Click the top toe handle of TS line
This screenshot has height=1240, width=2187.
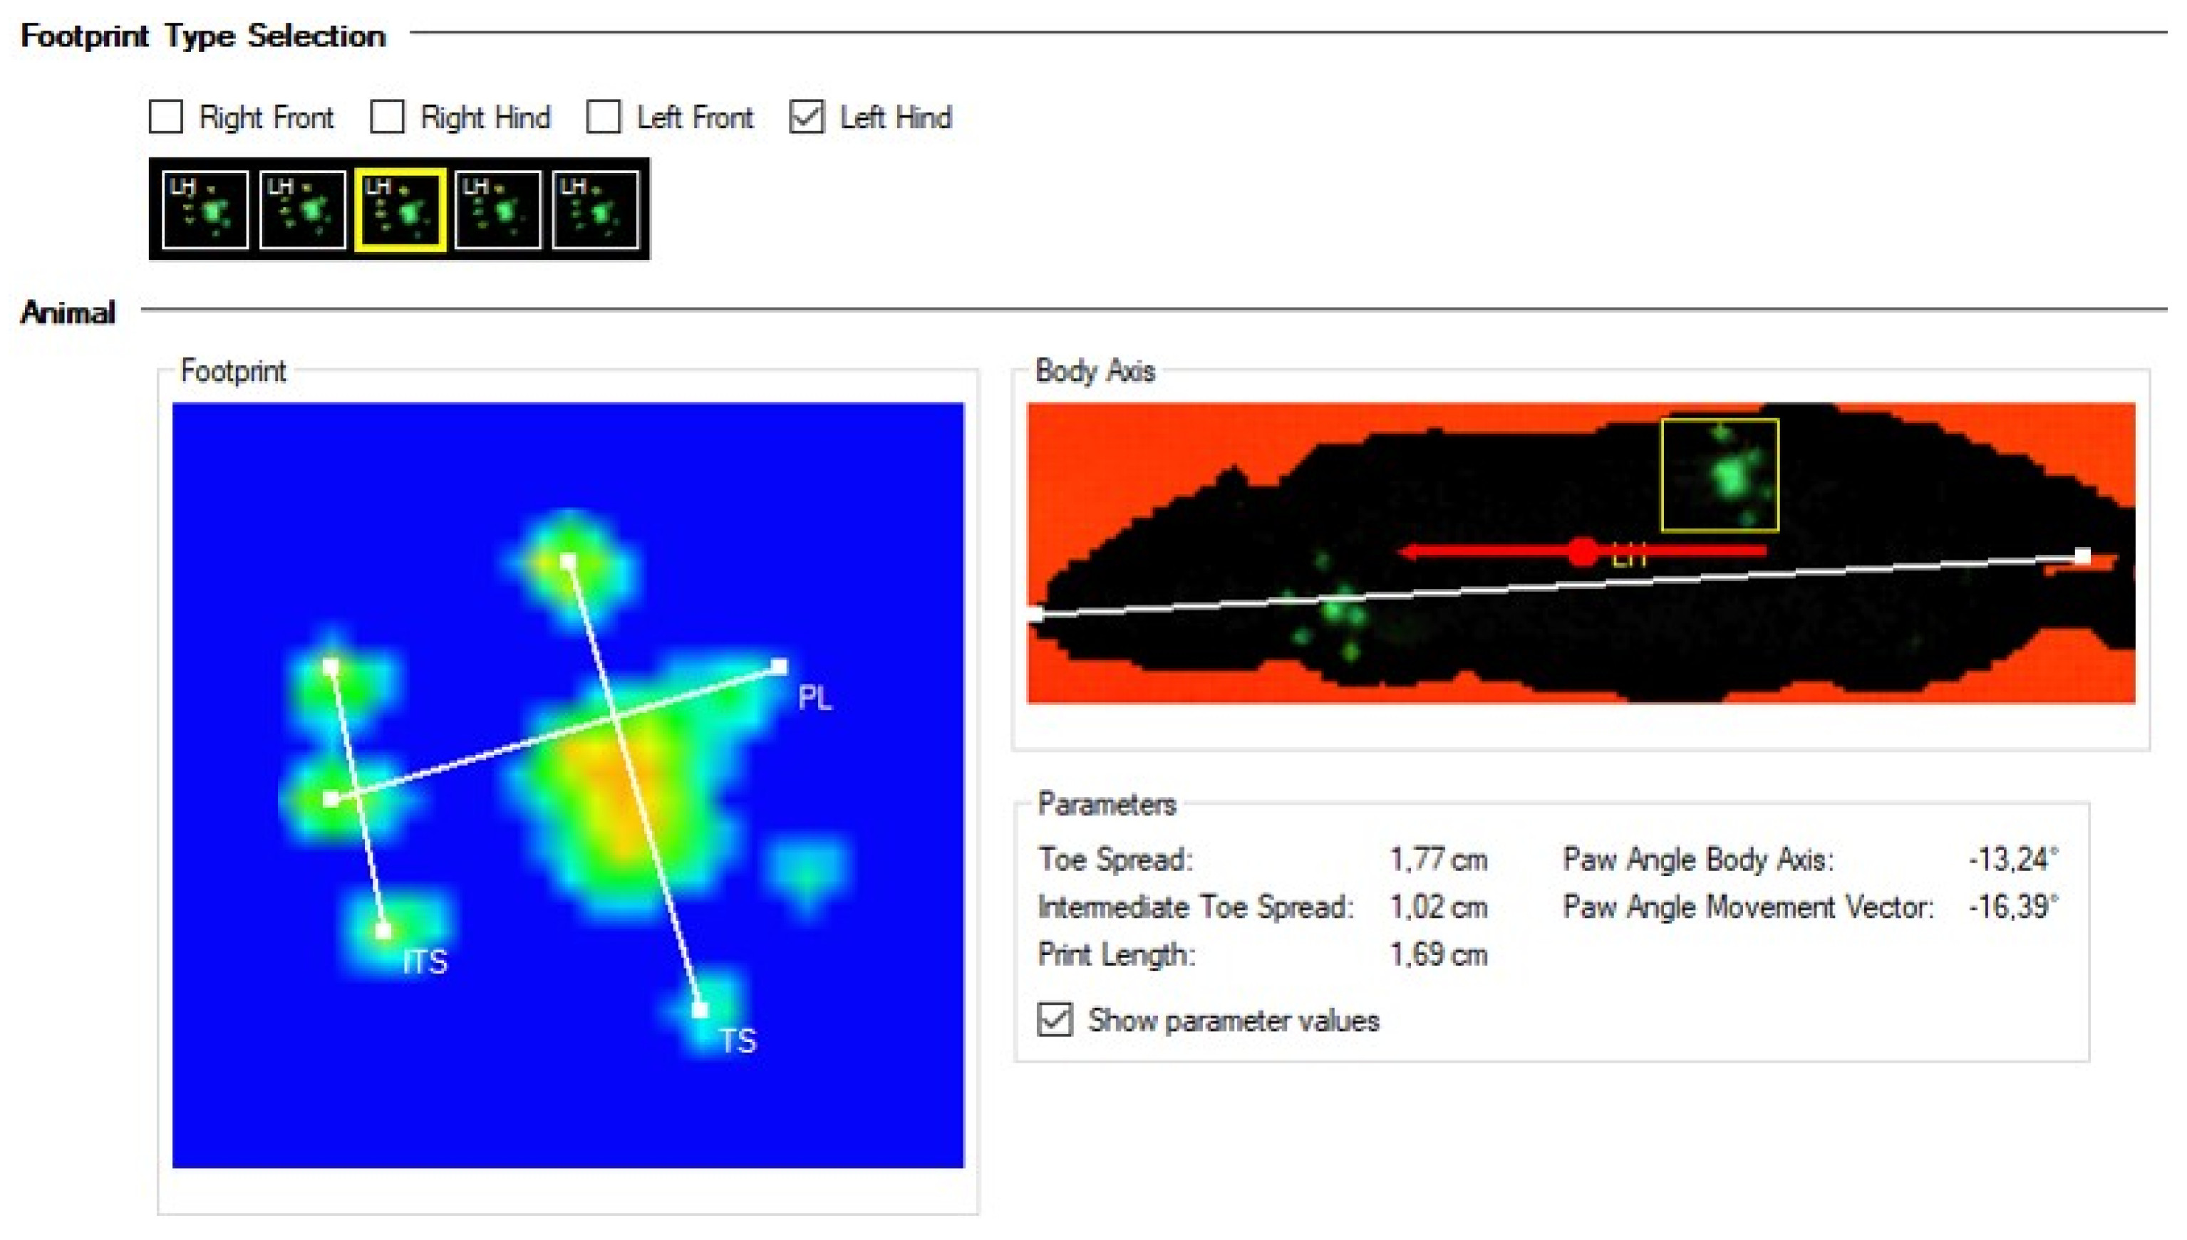point(568,561)
